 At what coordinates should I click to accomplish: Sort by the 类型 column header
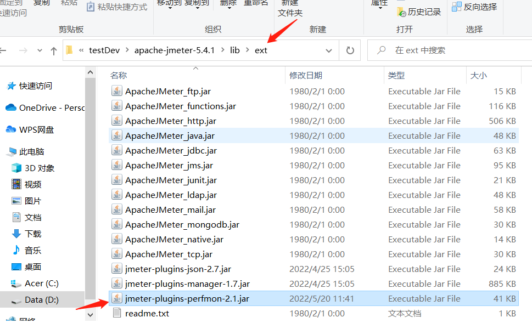tap(396, 75)
